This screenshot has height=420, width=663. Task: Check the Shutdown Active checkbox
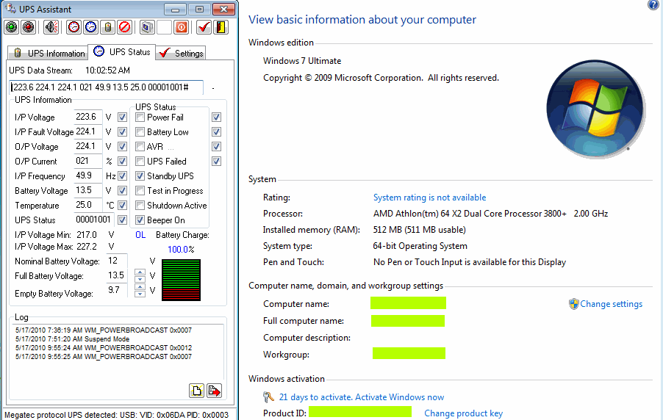pyautogui.click(x=140, y=206)
